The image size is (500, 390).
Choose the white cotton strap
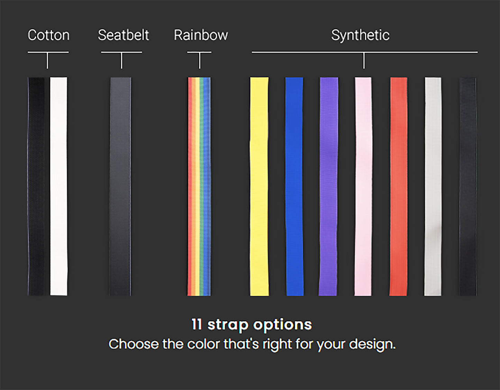(x=59, y=186)
